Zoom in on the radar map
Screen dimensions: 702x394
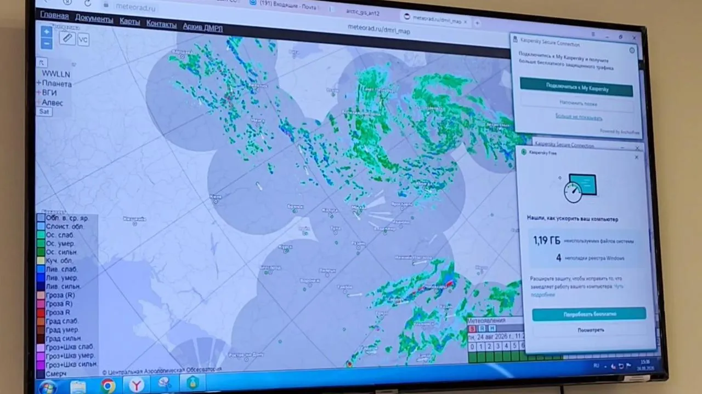point(47,32)
